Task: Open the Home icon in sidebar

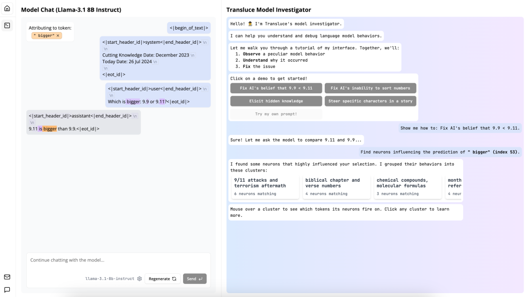Action: click(7, 8)
